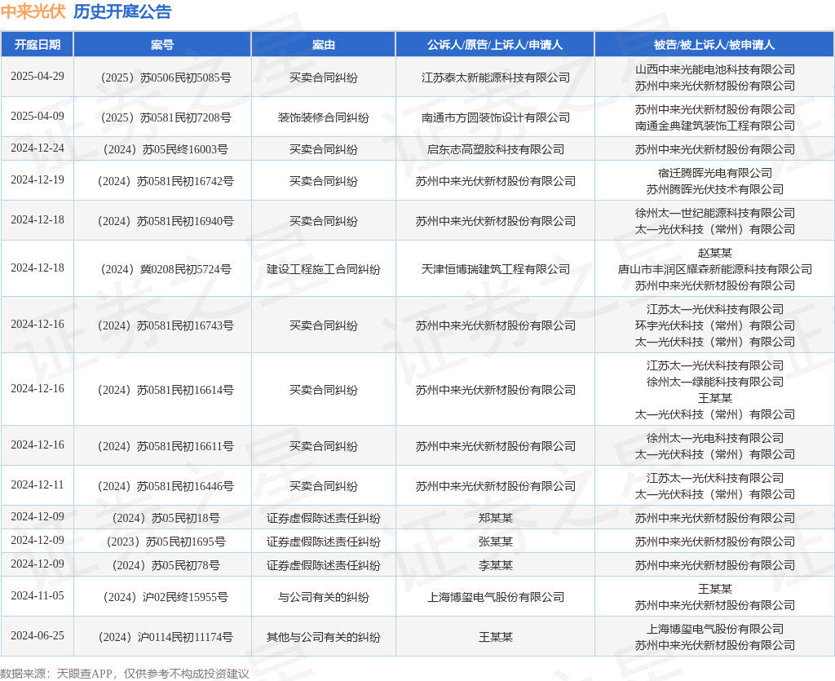Click plaintiff 郑某某

pos(495,519)
